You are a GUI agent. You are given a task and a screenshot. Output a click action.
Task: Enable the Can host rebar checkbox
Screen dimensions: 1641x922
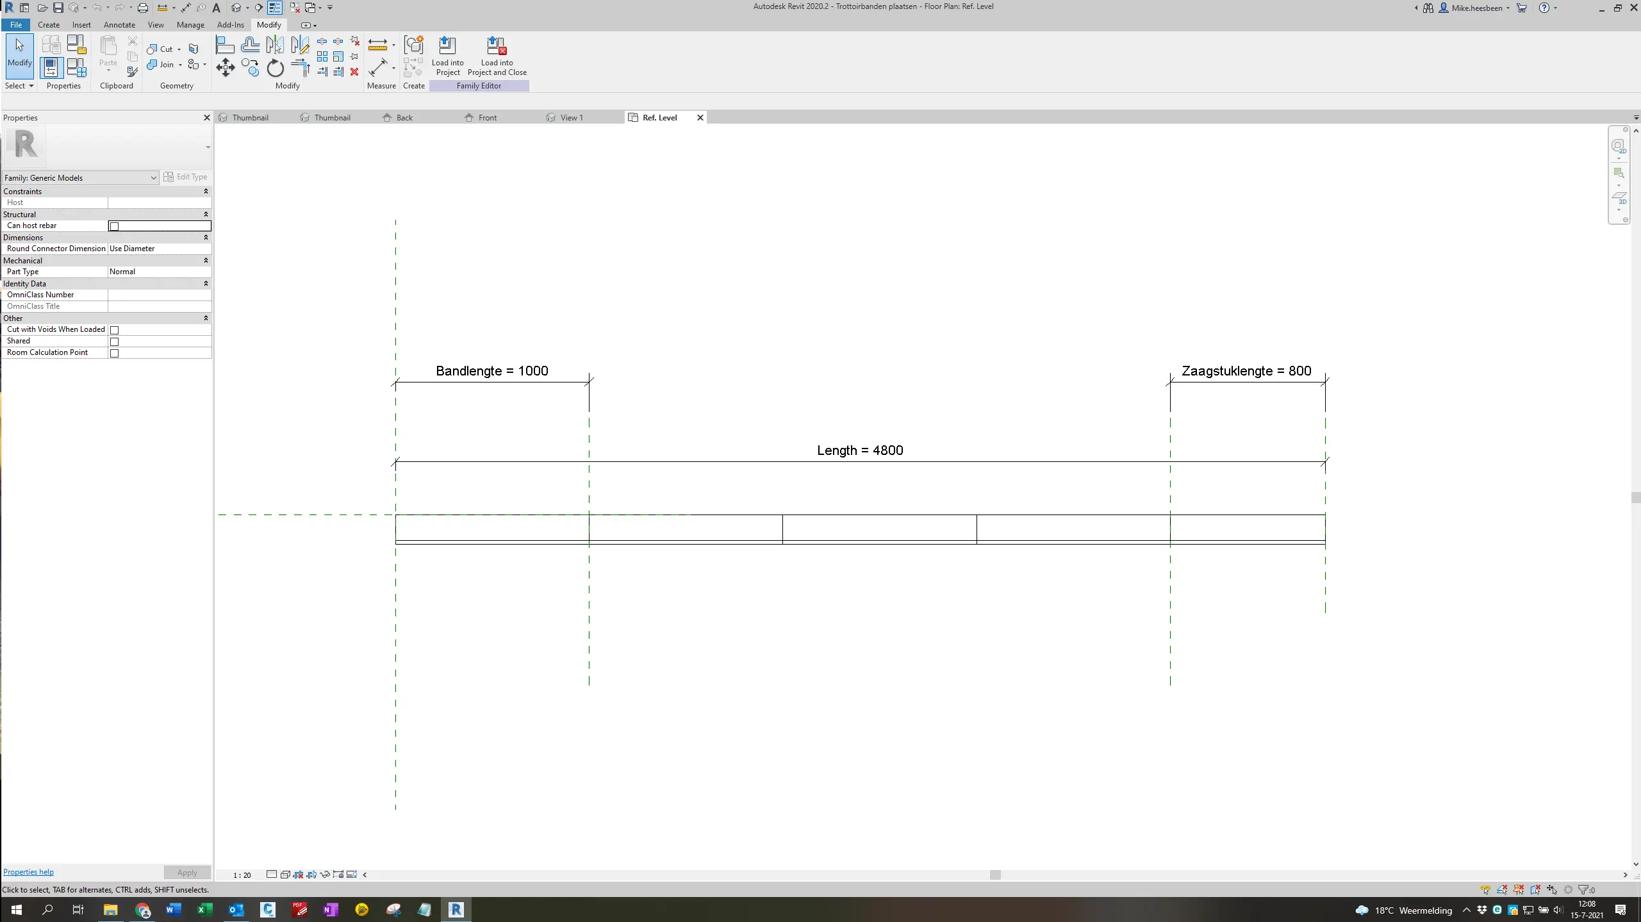tap(114, 226)
